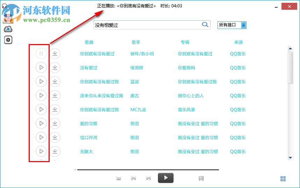This screenshot has width=300, height=188.
Task: Play 你到底有没有爱过我 by 蓝波
Action: pyautogui.click(x=41, y=81)
